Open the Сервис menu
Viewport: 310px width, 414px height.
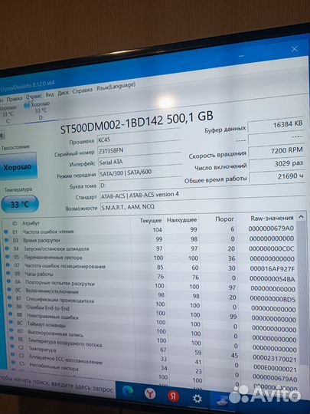(34, 97)
